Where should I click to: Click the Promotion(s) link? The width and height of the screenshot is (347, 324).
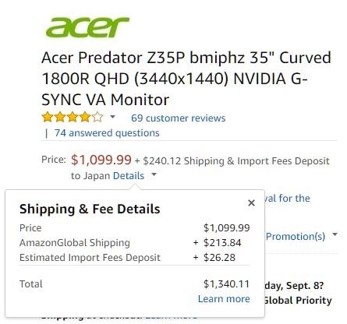[x=296, y=236]
